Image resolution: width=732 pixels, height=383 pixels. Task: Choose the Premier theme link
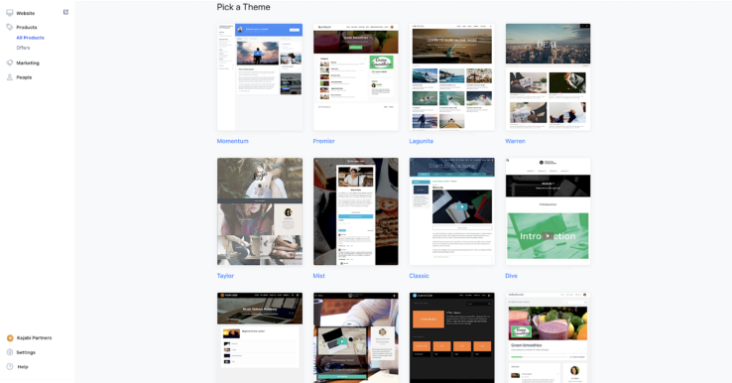tap(323, 141)
